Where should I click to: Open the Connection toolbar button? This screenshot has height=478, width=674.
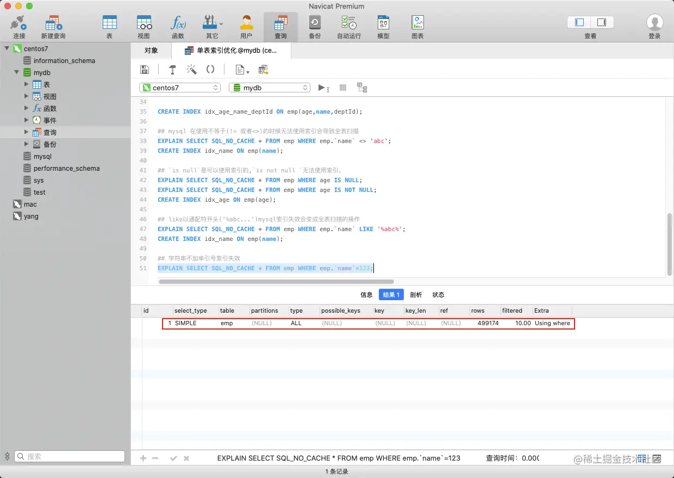[19, 27]
